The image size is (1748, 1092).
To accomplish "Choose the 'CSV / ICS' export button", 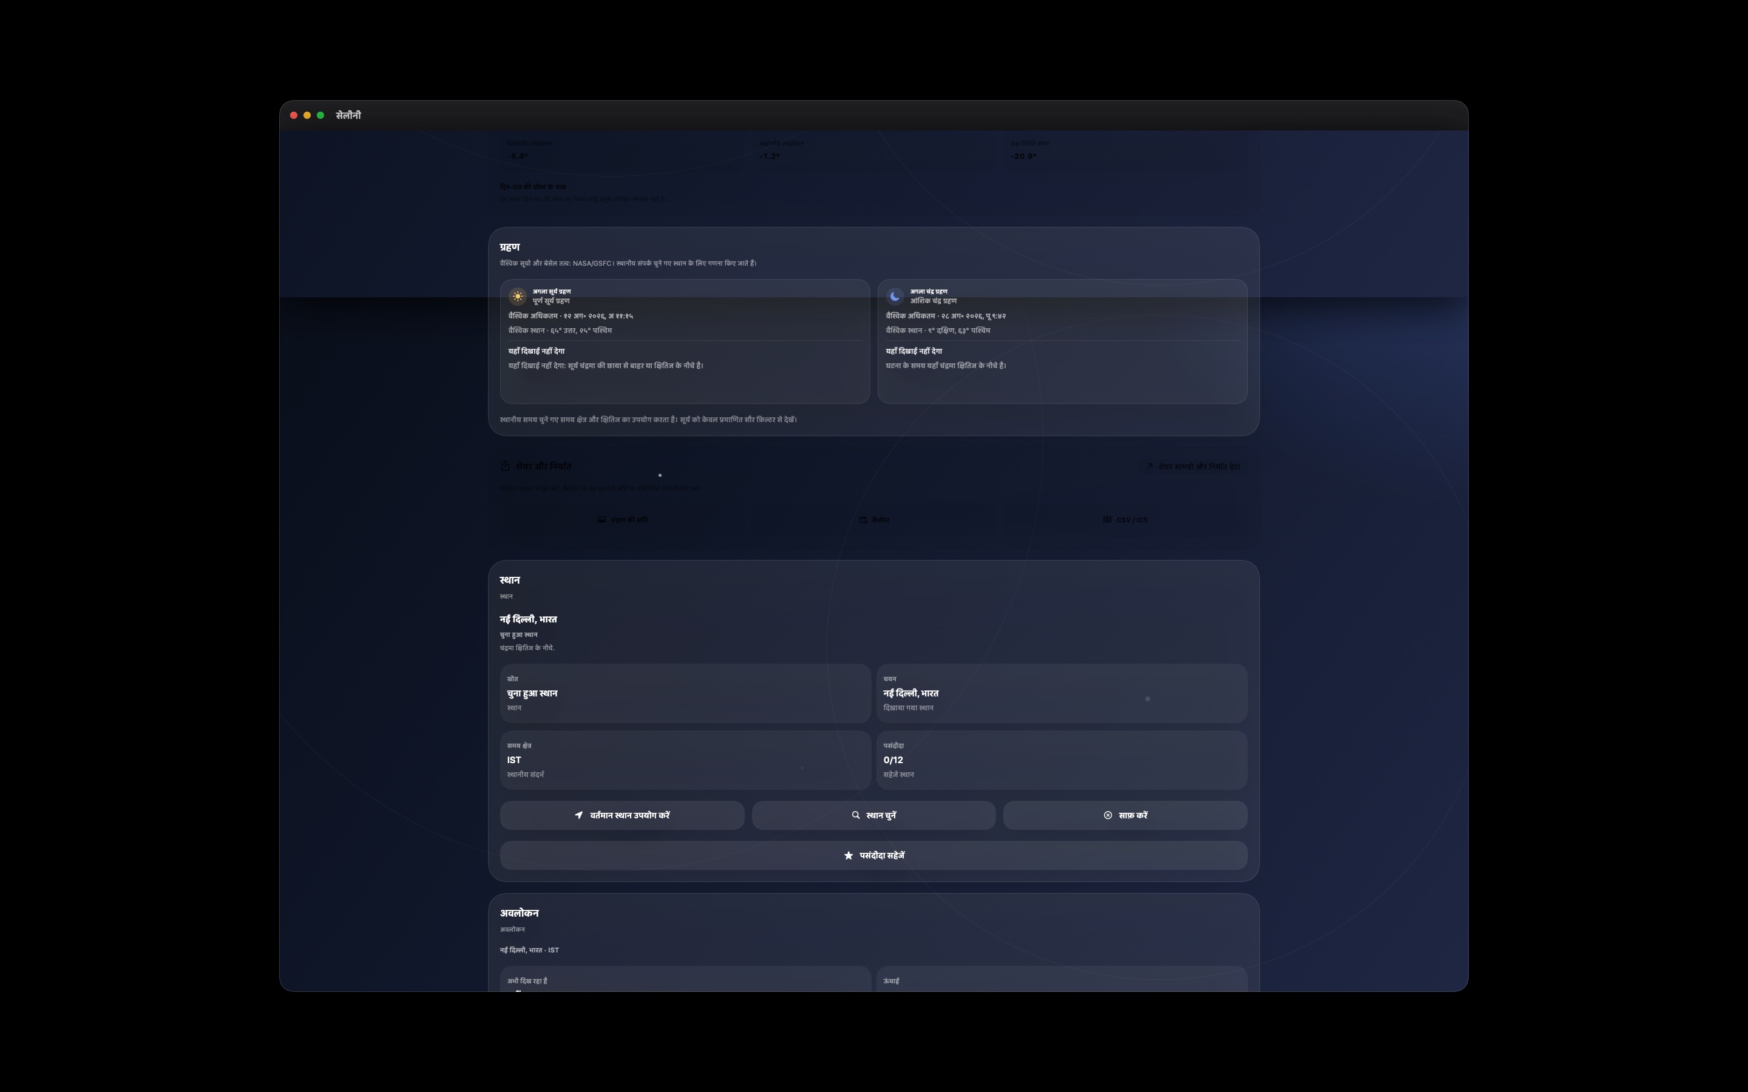I will (x=1125, y=520).
